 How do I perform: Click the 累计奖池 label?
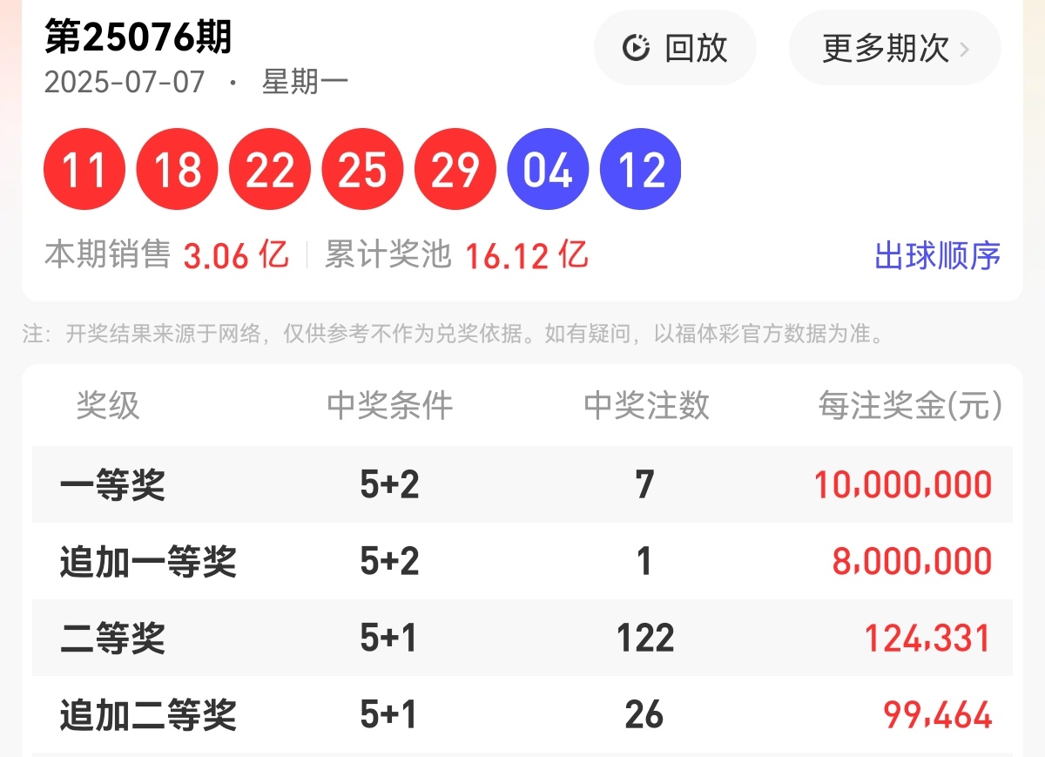click(x=388, y=255)
